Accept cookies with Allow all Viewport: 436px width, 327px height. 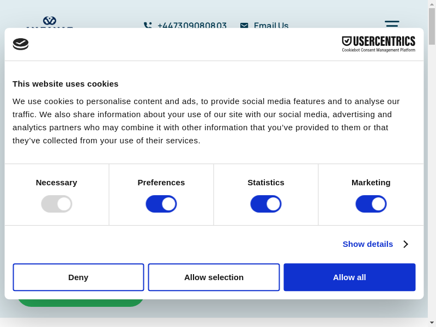[349, 277]
